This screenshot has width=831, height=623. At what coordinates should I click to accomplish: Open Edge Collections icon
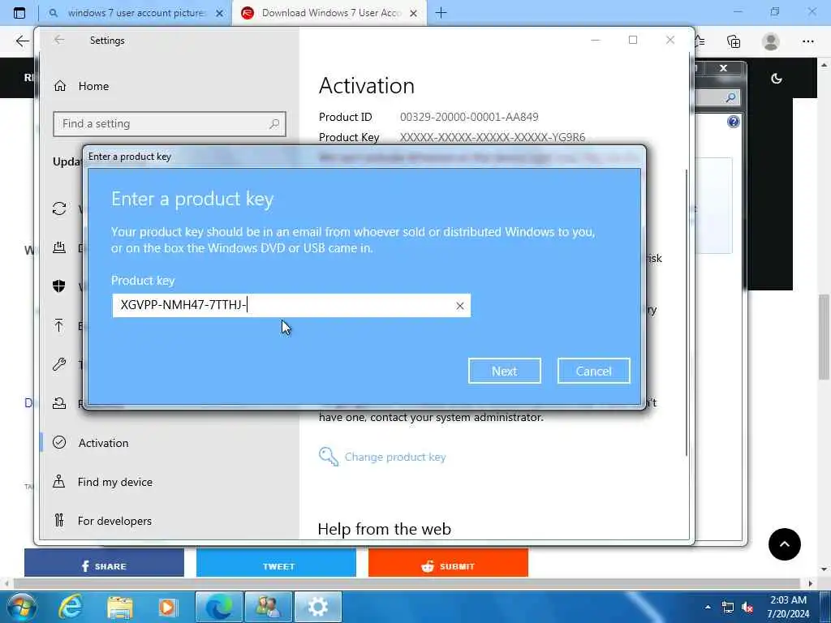[x=734, y=41]
